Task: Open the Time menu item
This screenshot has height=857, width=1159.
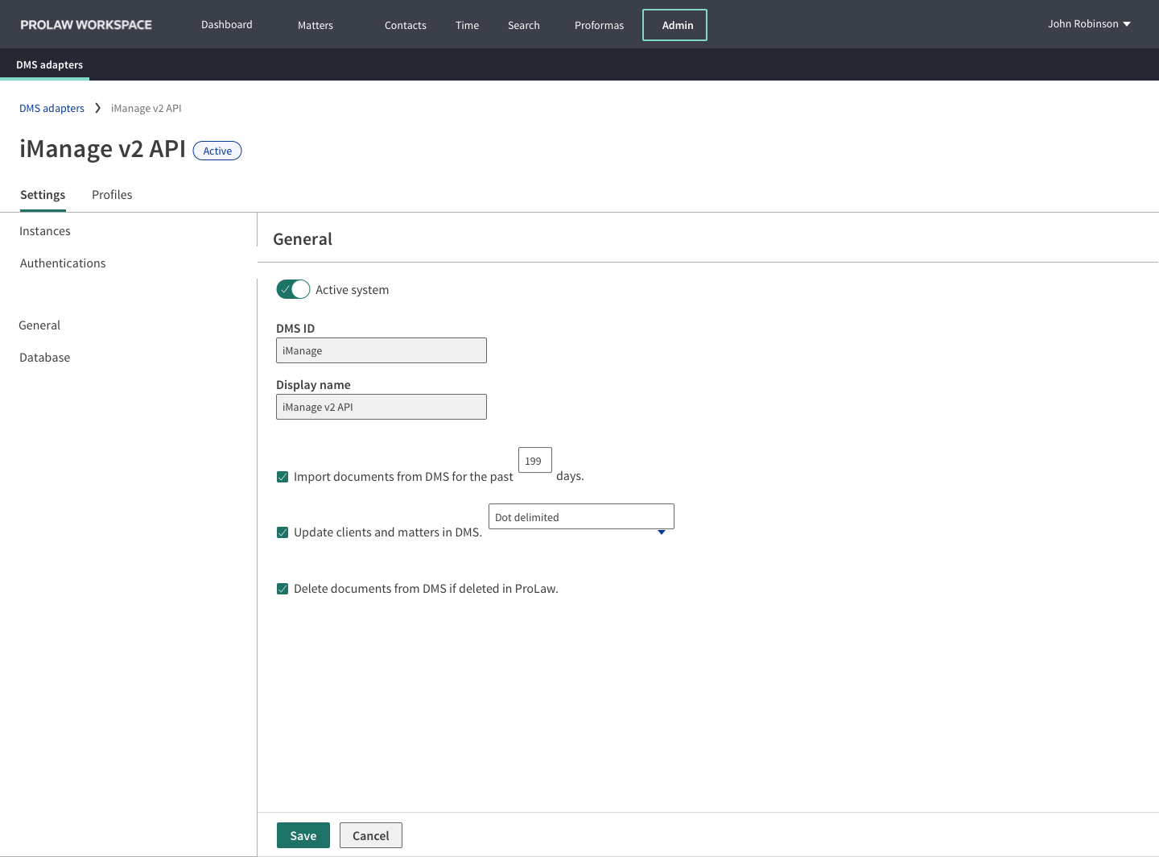Action: [467, 25]
